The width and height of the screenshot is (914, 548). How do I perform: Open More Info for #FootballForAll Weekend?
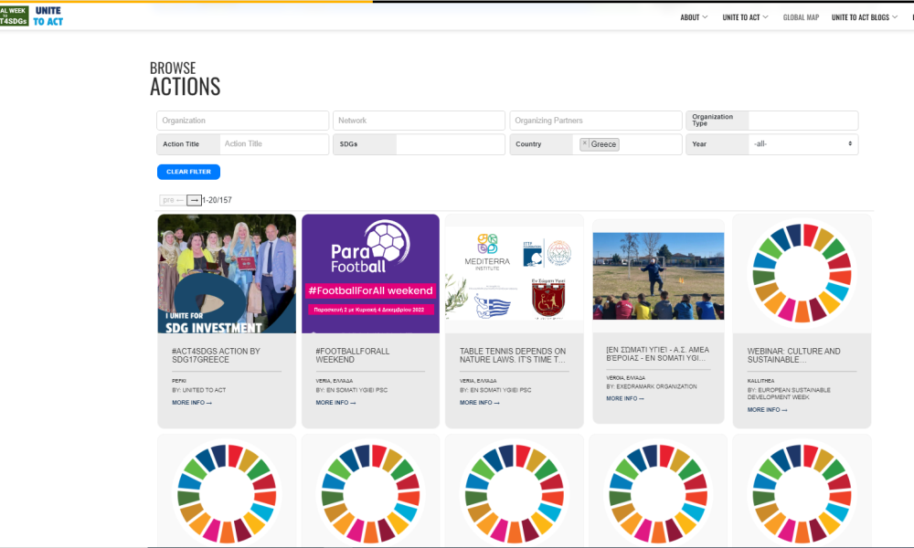335,403
